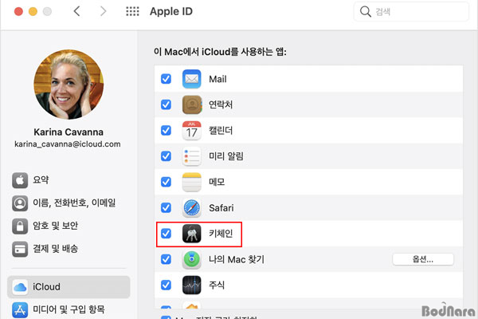Toggle the 메모 checkbox
The height and width of the screenshot is (319, 478).
pos(166,182)
